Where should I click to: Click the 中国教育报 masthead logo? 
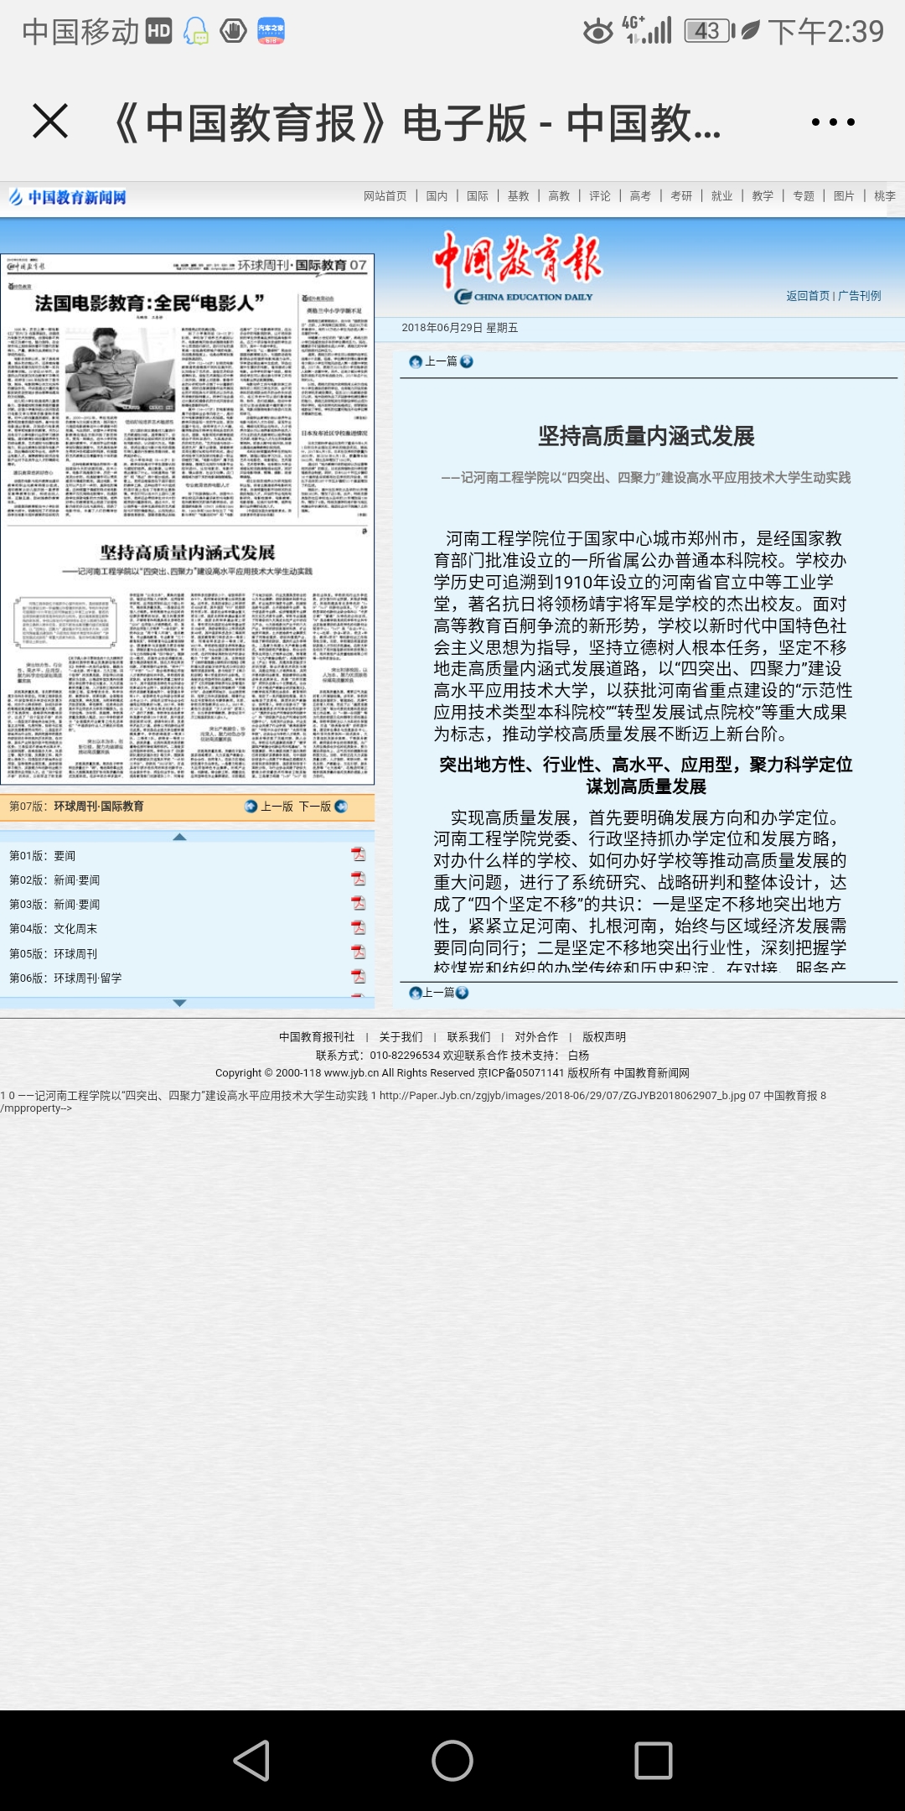(520, 267)
